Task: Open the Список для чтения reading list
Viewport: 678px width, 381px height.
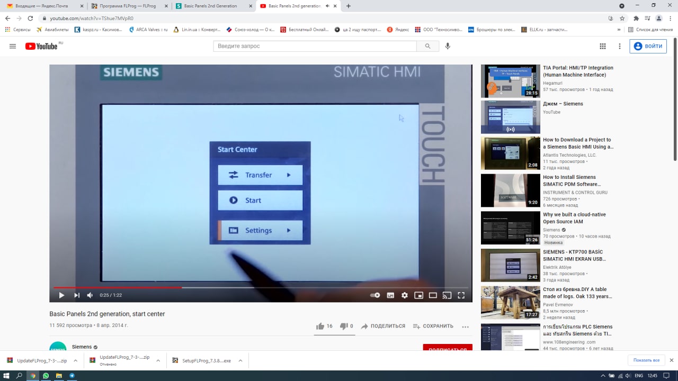Action: click(x=650, y=30)
